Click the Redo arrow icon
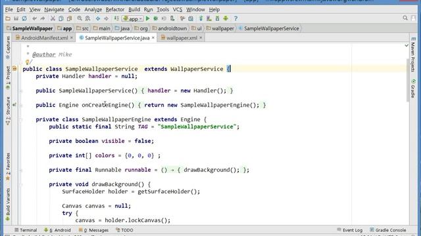Viewport: 421px width, 236px height. (42, 18)
